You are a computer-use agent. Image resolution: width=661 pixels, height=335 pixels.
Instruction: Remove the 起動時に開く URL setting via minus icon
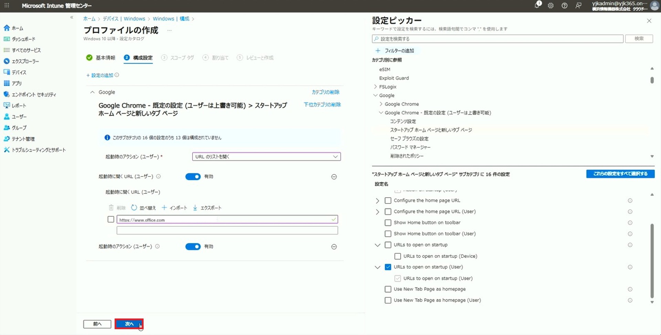(x=334, y=177)
